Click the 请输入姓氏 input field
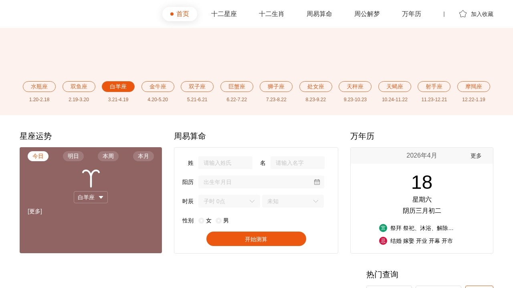 225,163
